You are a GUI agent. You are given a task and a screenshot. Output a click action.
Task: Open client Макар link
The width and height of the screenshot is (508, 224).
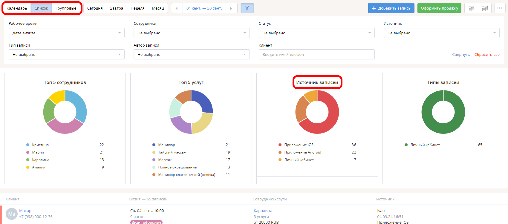tap(25, 211)
